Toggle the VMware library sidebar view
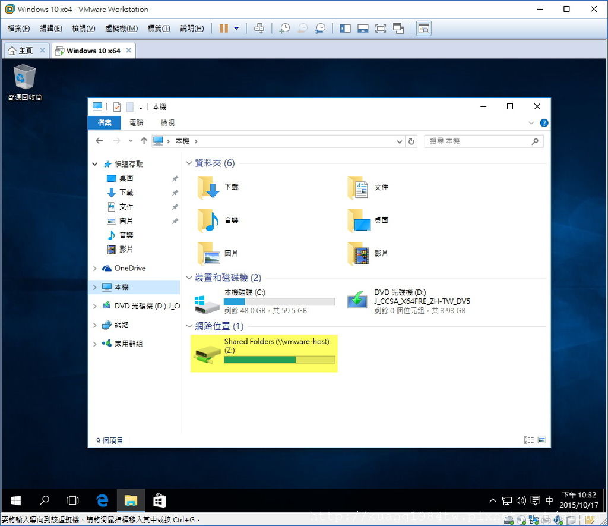This screenshot has width=608, height=526. (x=345, y=29)
